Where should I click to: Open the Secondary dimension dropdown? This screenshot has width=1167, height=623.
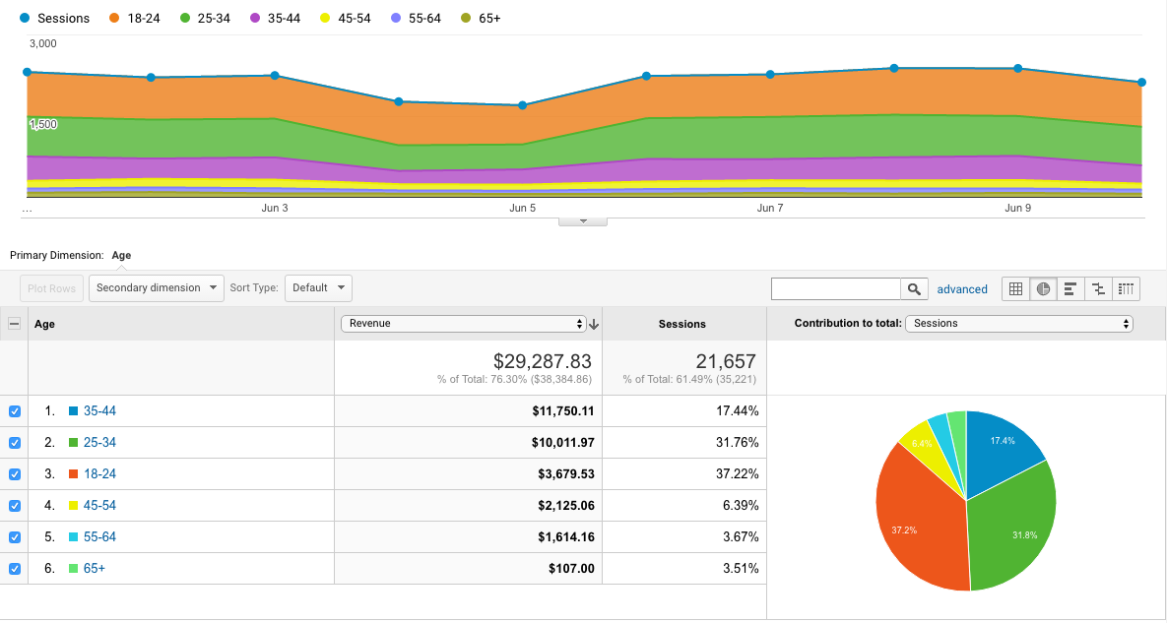click(x=157, y=288)
